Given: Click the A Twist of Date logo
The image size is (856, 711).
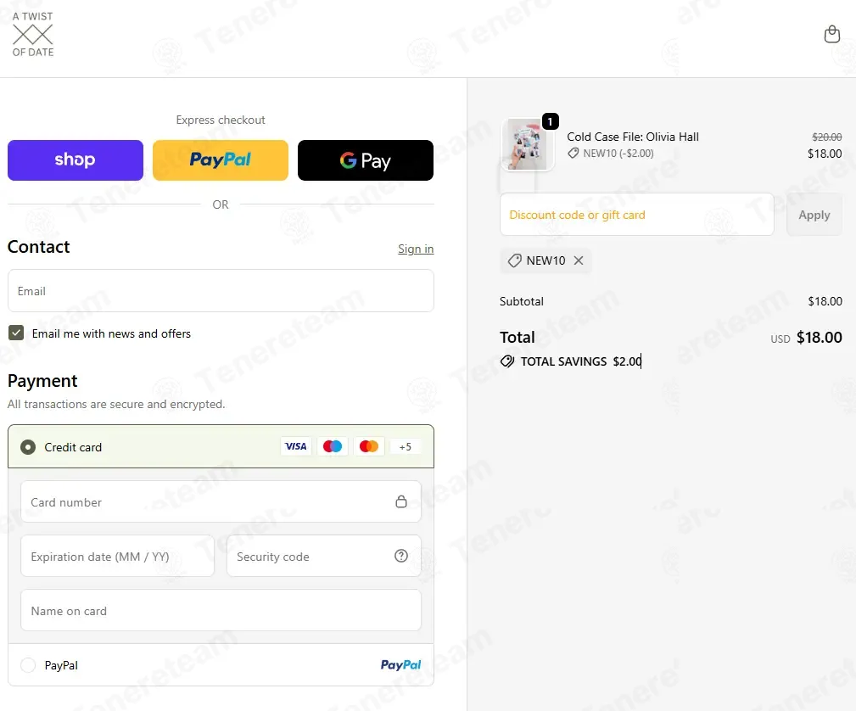Looking at the screenshot, I should (33, 35).
